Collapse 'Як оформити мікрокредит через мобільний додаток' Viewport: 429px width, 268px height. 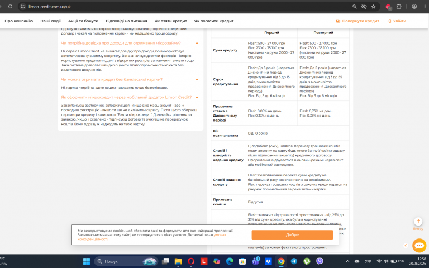pos(126,97)
